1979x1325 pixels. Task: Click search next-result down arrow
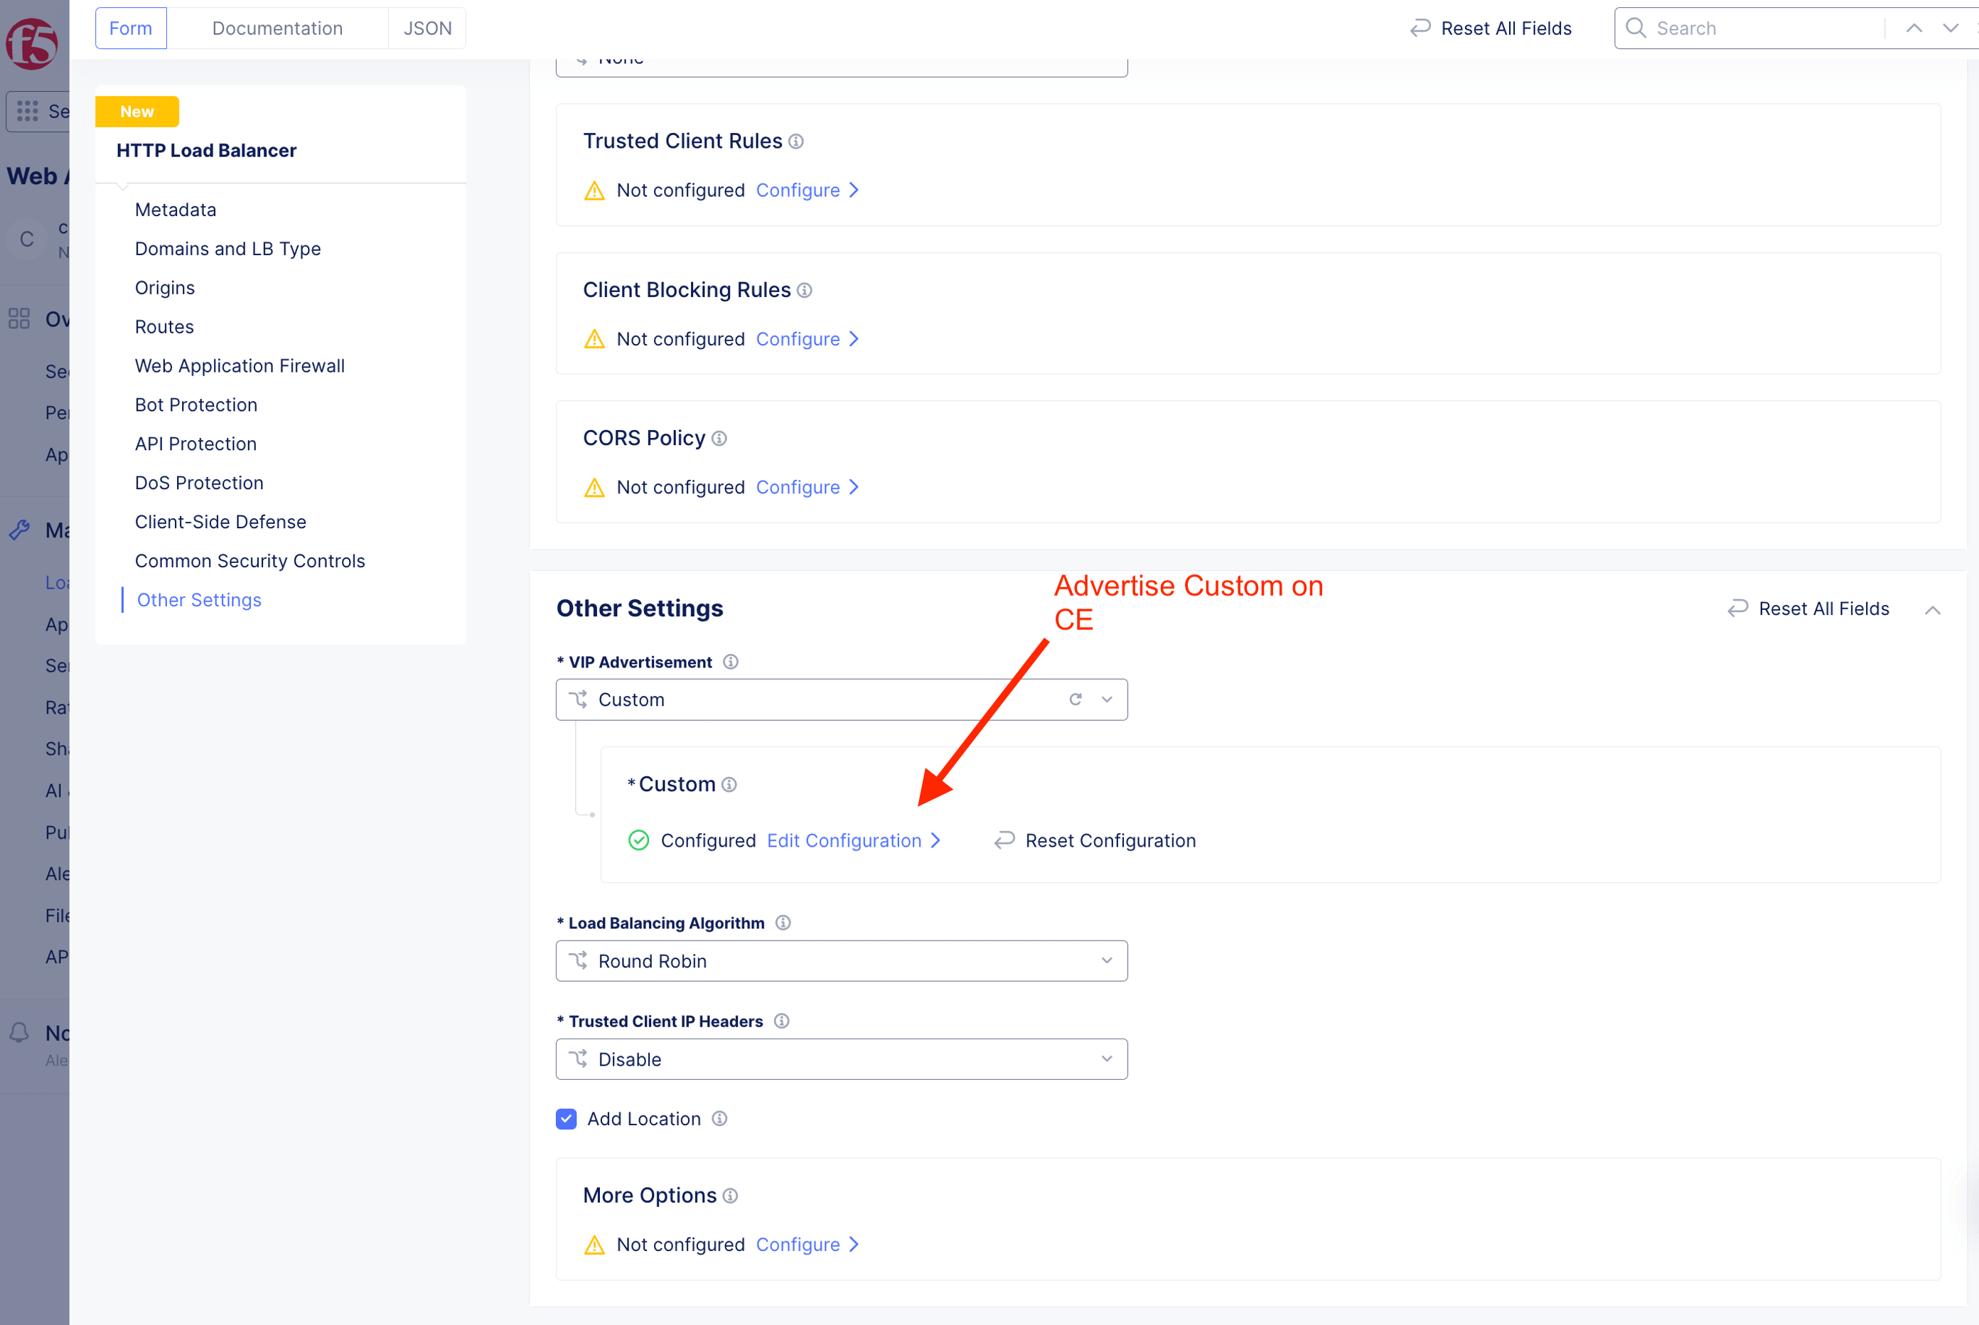1951,28
